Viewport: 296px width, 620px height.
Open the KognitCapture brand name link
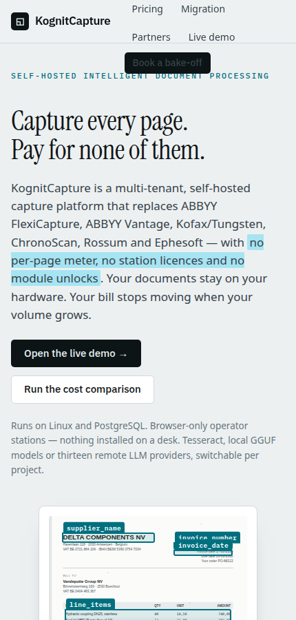[x=73, y=21]
